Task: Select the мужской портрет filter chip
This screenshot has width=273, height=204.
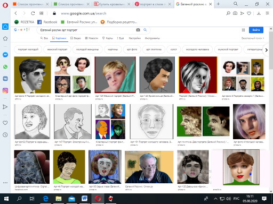Action: 228,49
